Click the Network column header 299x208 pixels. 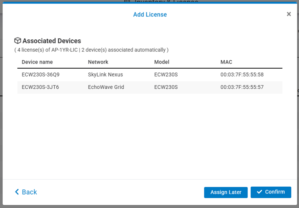98,62
